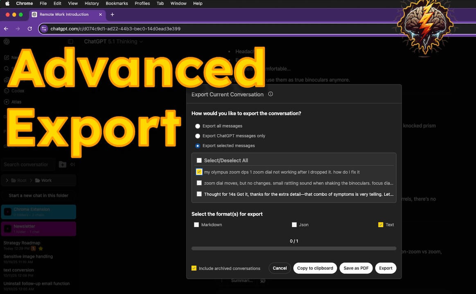The height and width of the screenshot is (294, 476).
Task: Click the Export button
Action: 386,268
